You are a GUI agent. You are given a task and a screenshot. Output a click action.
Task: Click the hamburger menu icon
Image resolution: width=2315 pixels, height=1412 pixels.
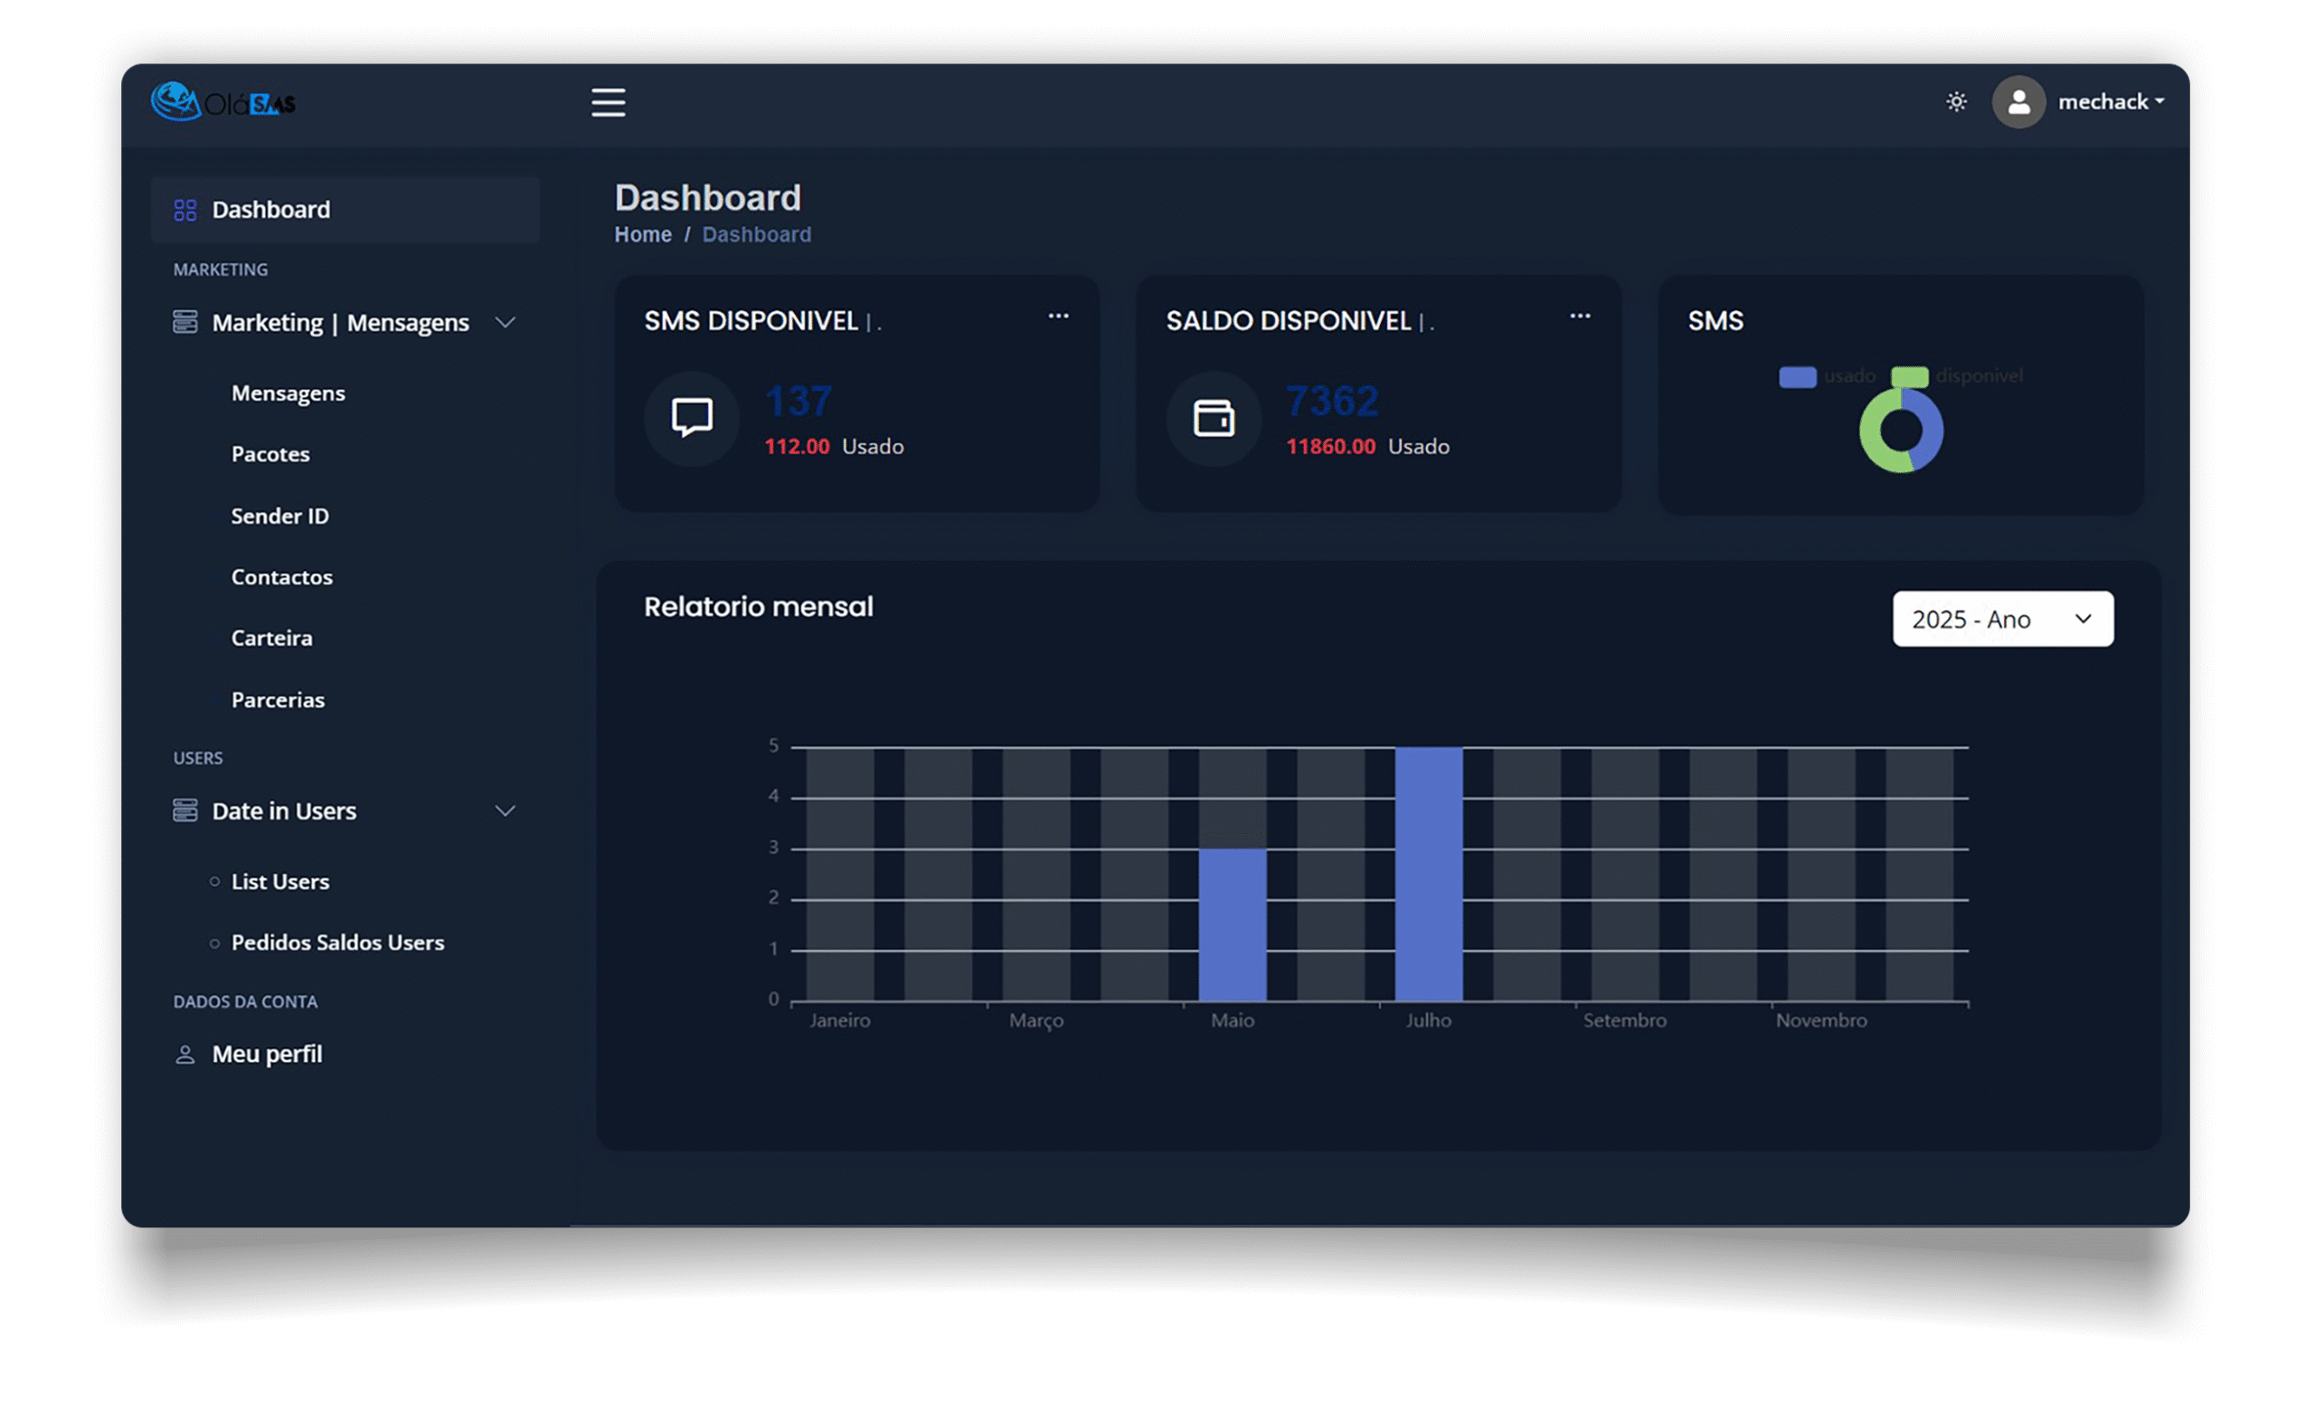(608, 101)
